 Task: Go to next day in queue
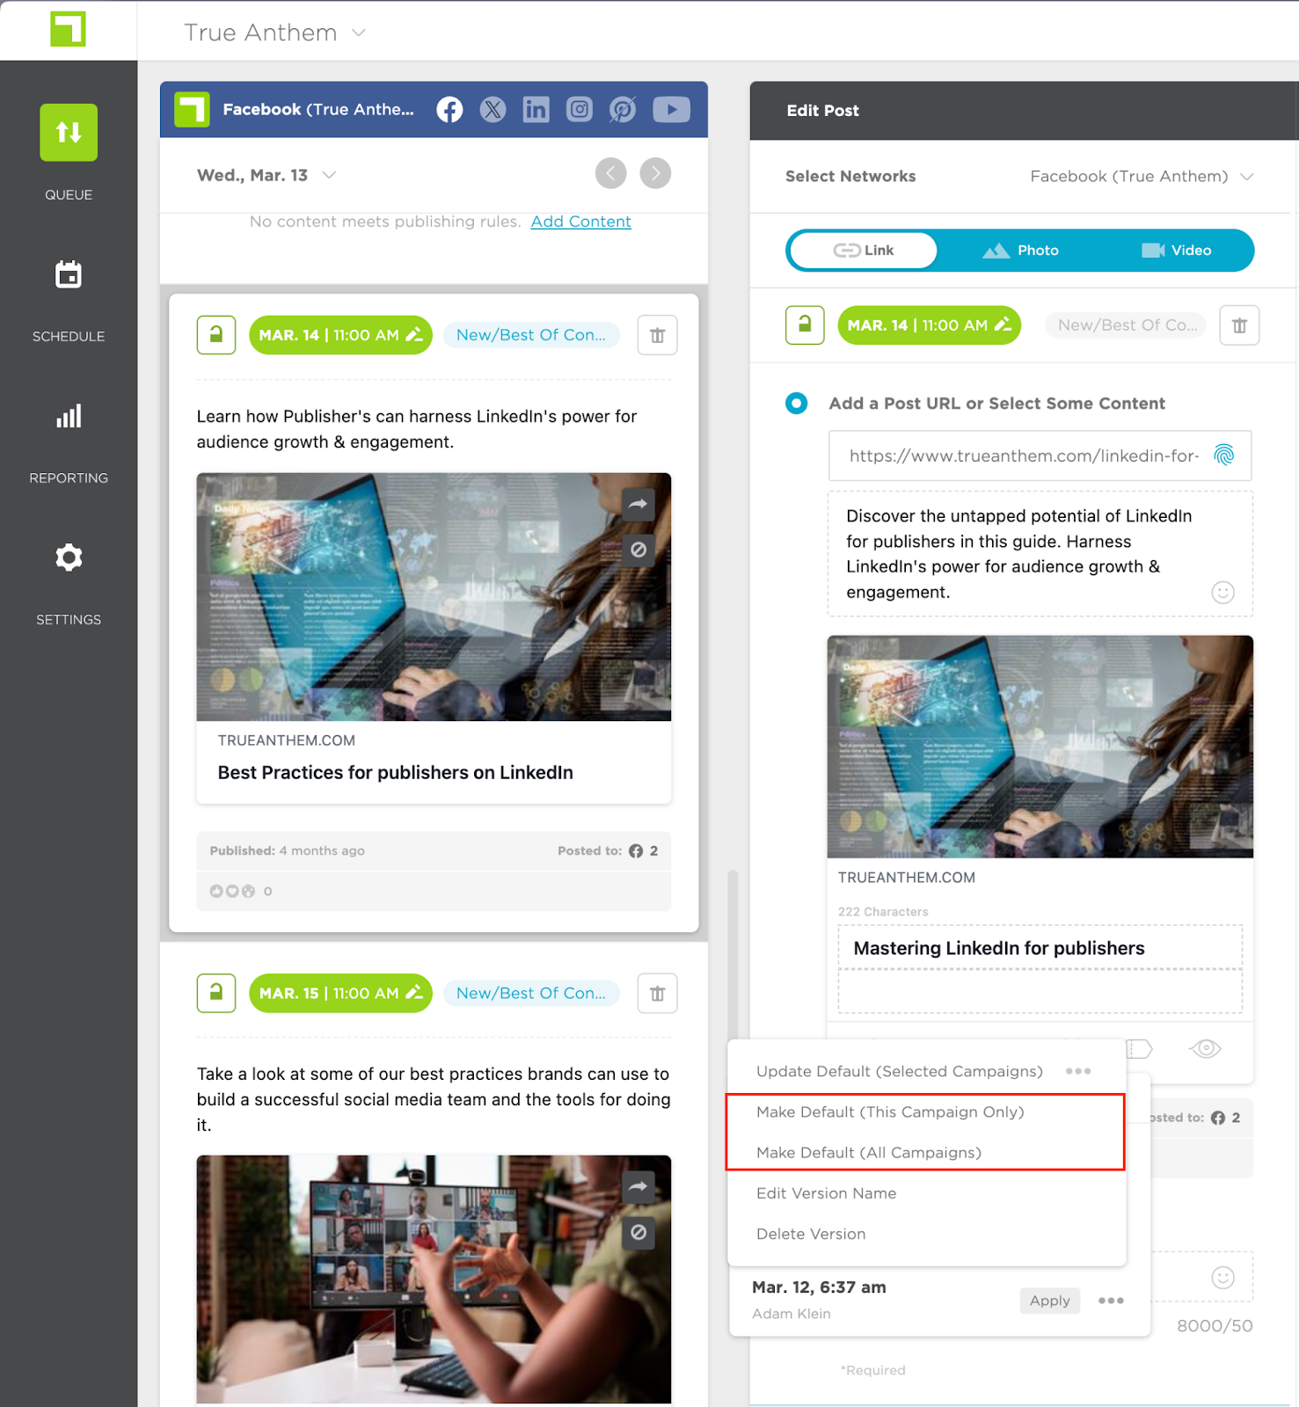coord(655,173)
